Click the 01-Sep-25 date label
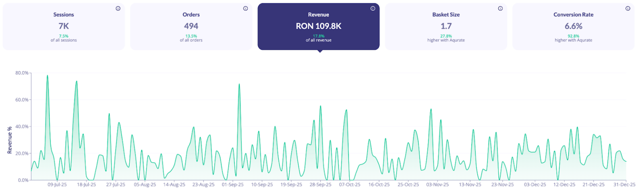This screenshot has width=638, height=191. click(x=233, y=185)
